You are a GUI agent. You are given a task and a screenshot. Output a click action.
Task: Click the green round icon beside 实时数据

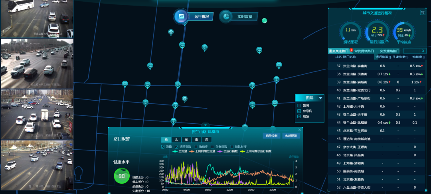(x=264, y=20)
